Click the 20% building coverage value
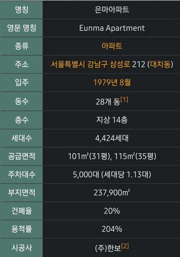This screenshot has height=257, width=180. pyautogui.click(x=112, y=211)
